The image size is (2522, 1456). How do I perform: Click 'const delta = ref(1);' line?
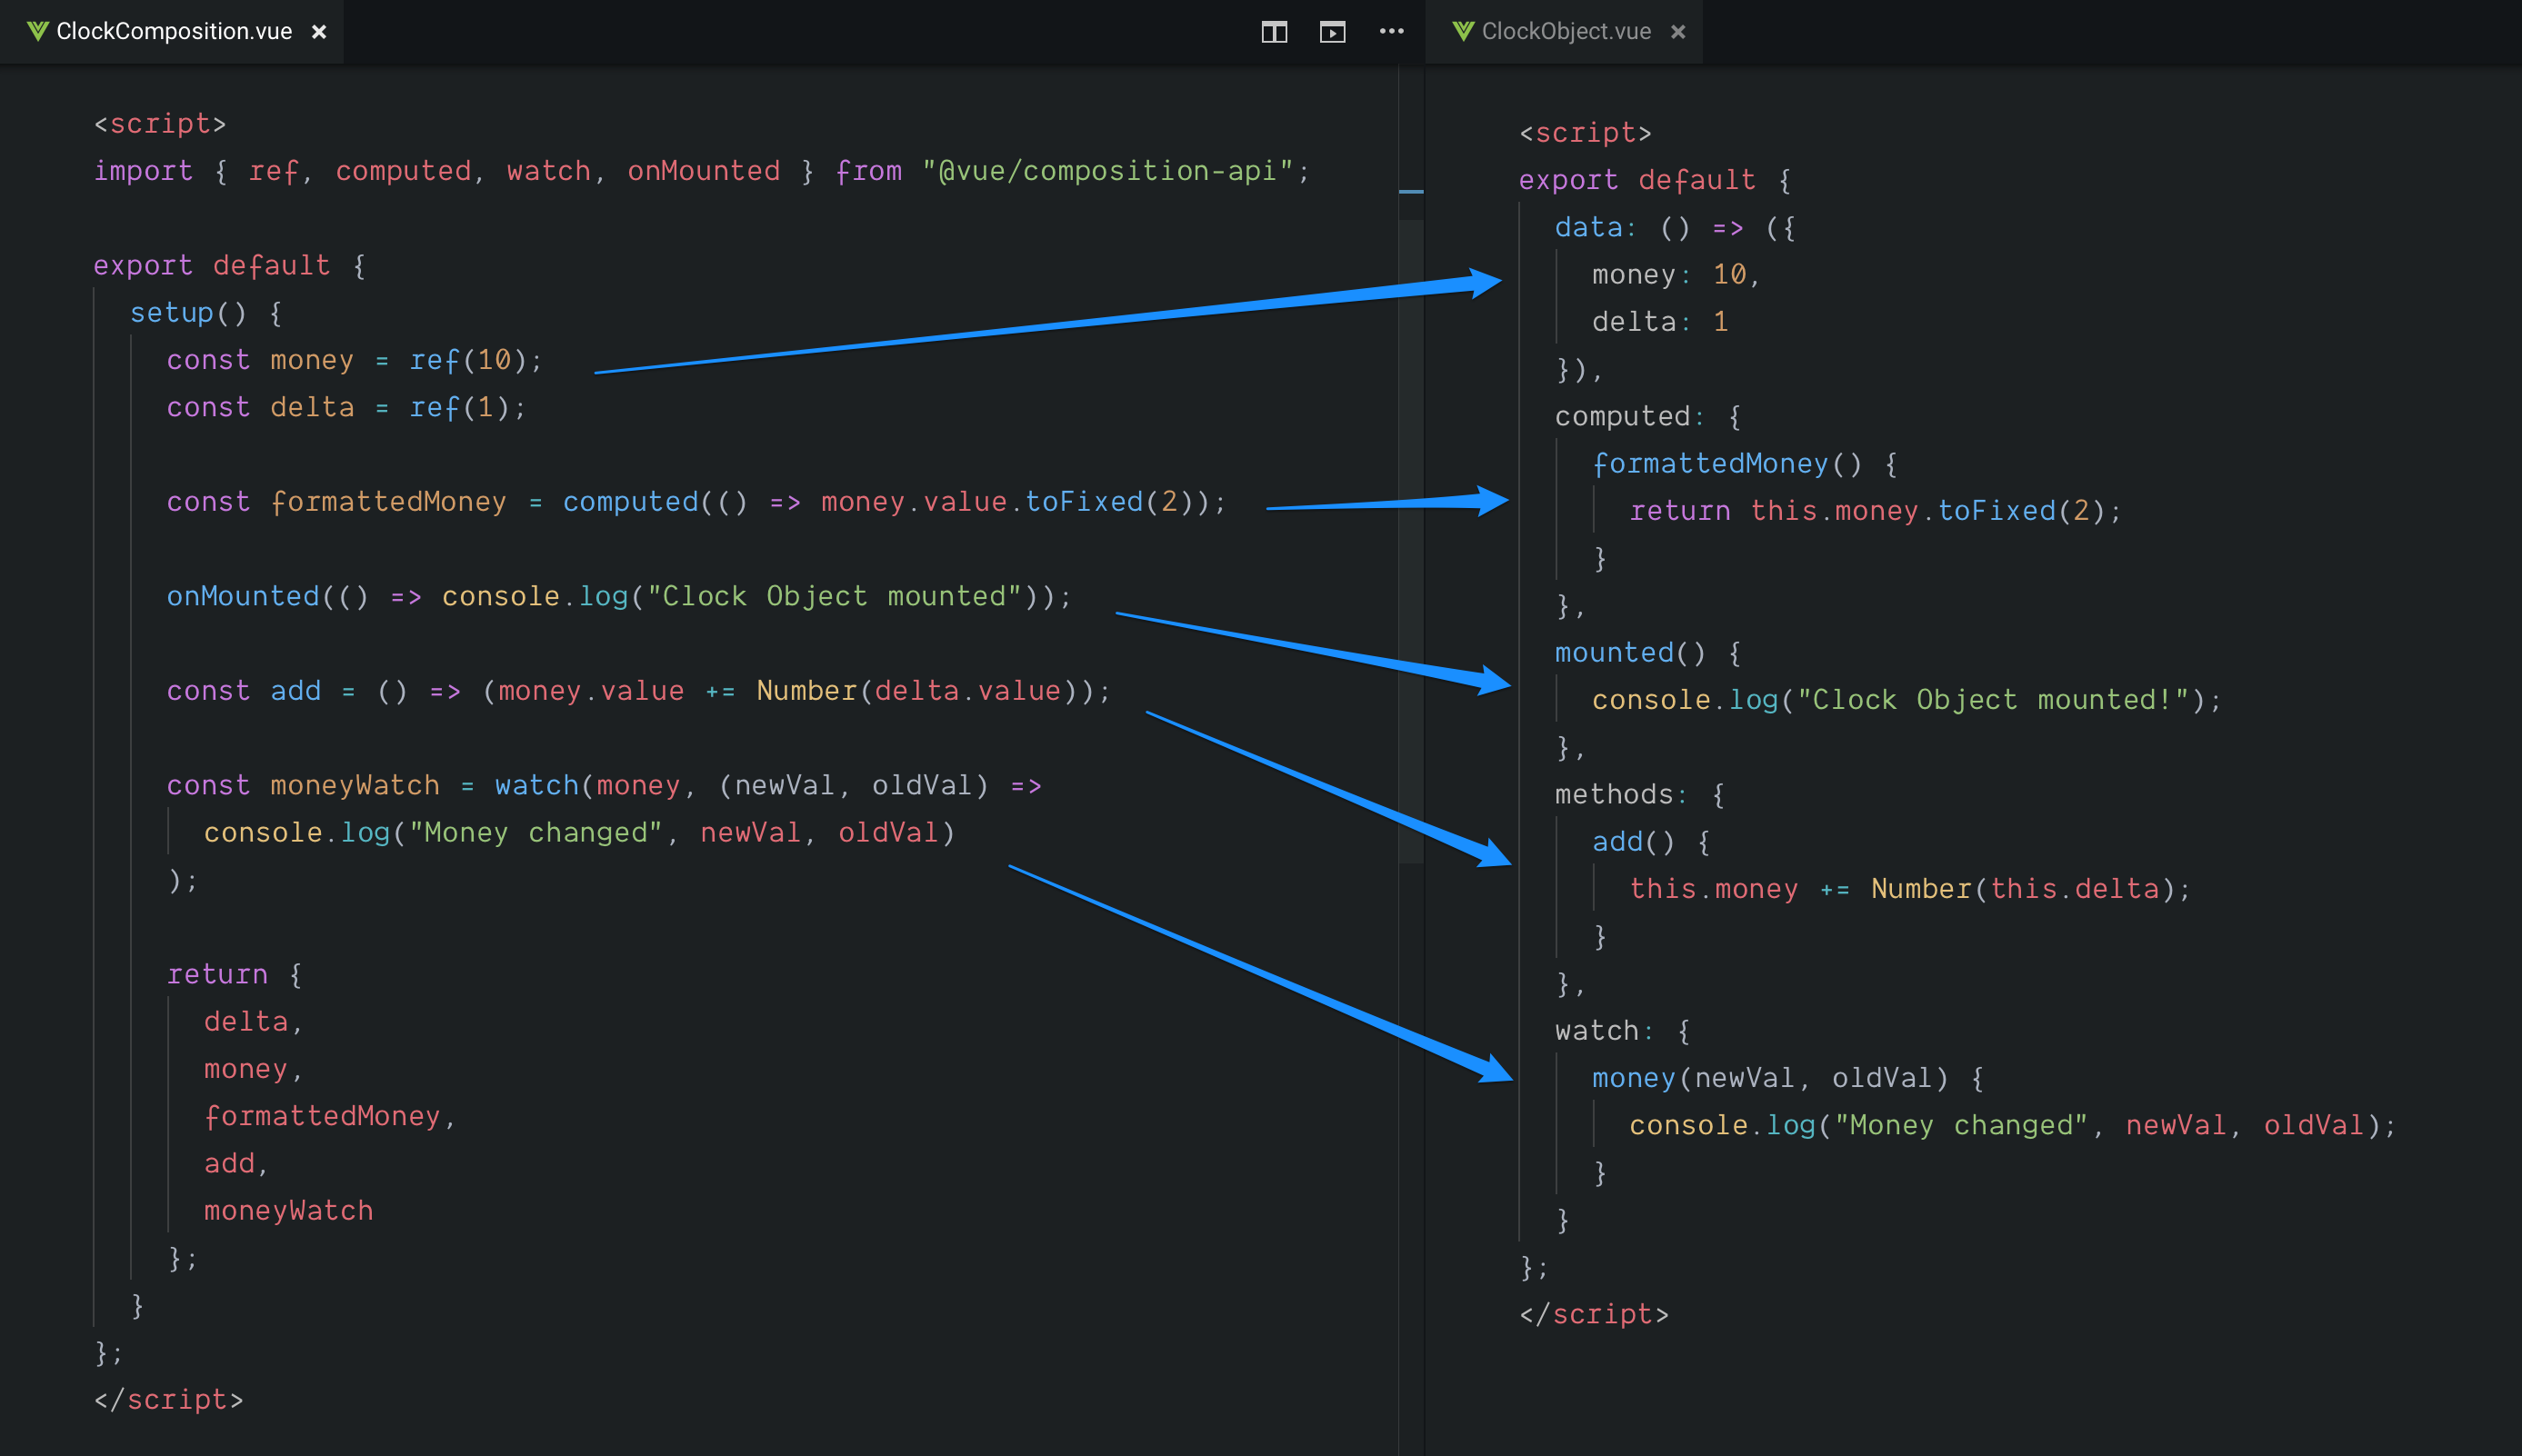[346, 407]
